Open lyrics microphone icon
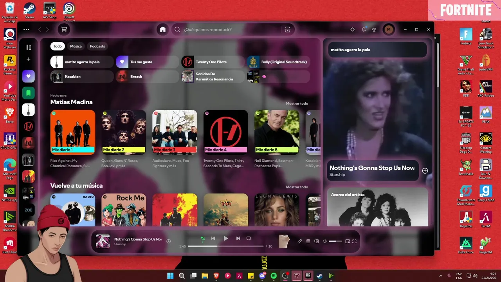501x282 pixels. 300,241
